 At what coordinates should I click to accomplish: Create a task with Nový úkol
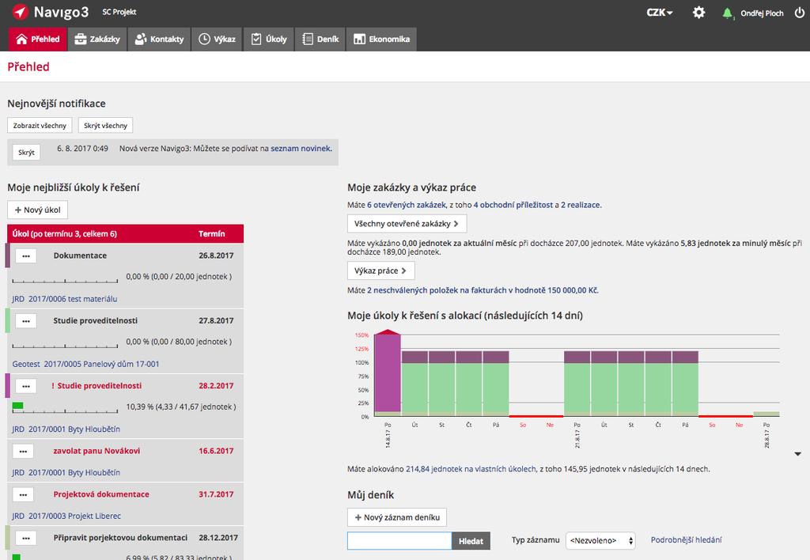[38, 210]
